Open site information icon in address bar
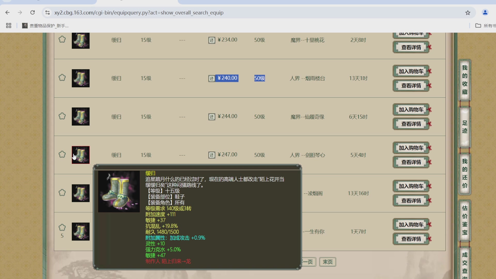The image size is (496, 279). coord(47,12)
